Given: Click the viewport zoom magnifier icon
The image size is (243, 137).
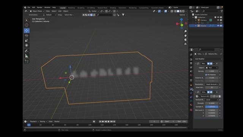Looking at the screenshot, I should (185, 31).
